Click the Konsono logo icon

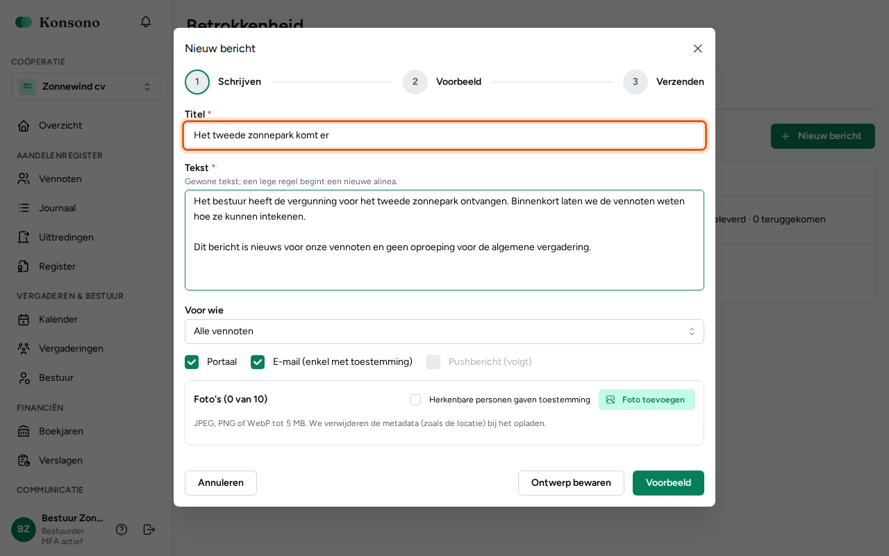coord(24,22)
